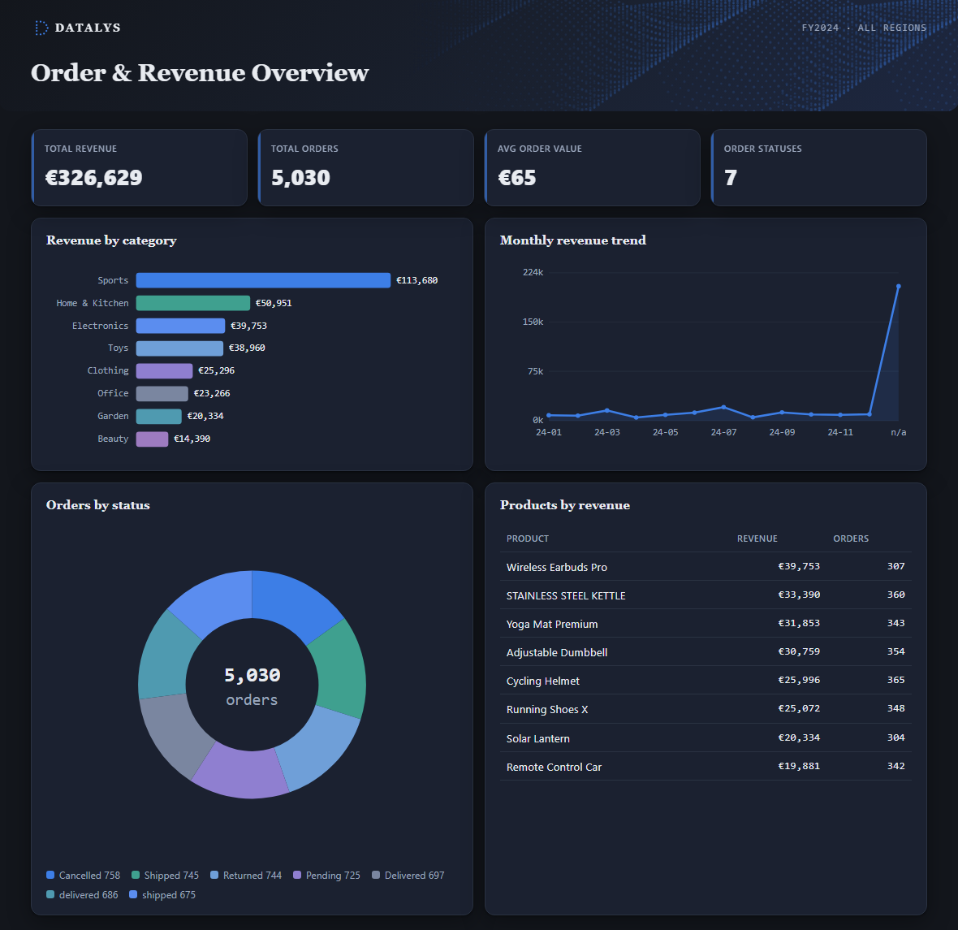The width and height of the screenshot is (958, 930).
Task: Click the Remote Control Car product name
Action: point(554,767)
